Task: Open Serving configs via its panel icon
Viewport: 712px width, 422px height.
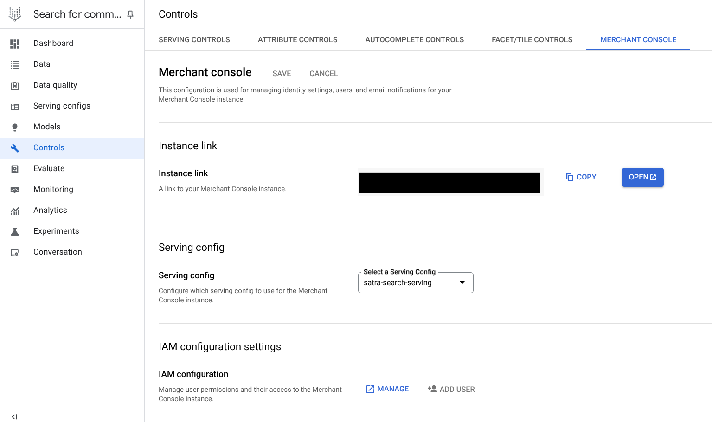Action: 14,106
